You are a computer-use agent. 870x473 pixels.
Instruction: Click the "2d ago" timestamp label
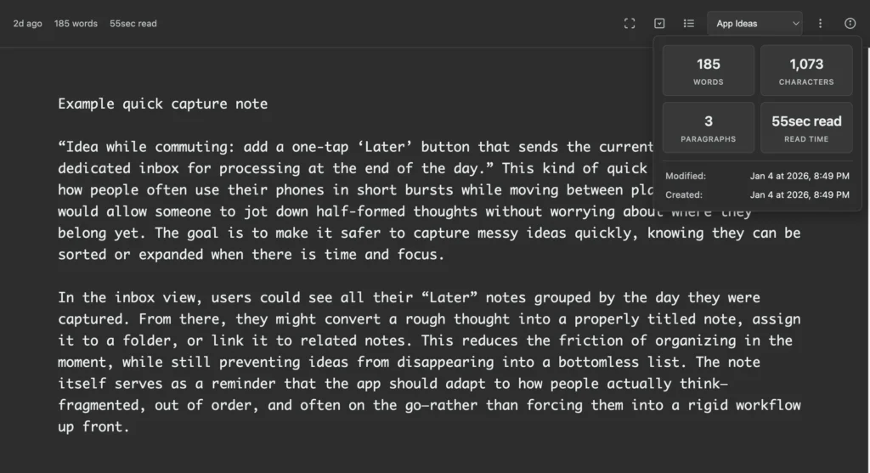(27, 24)
